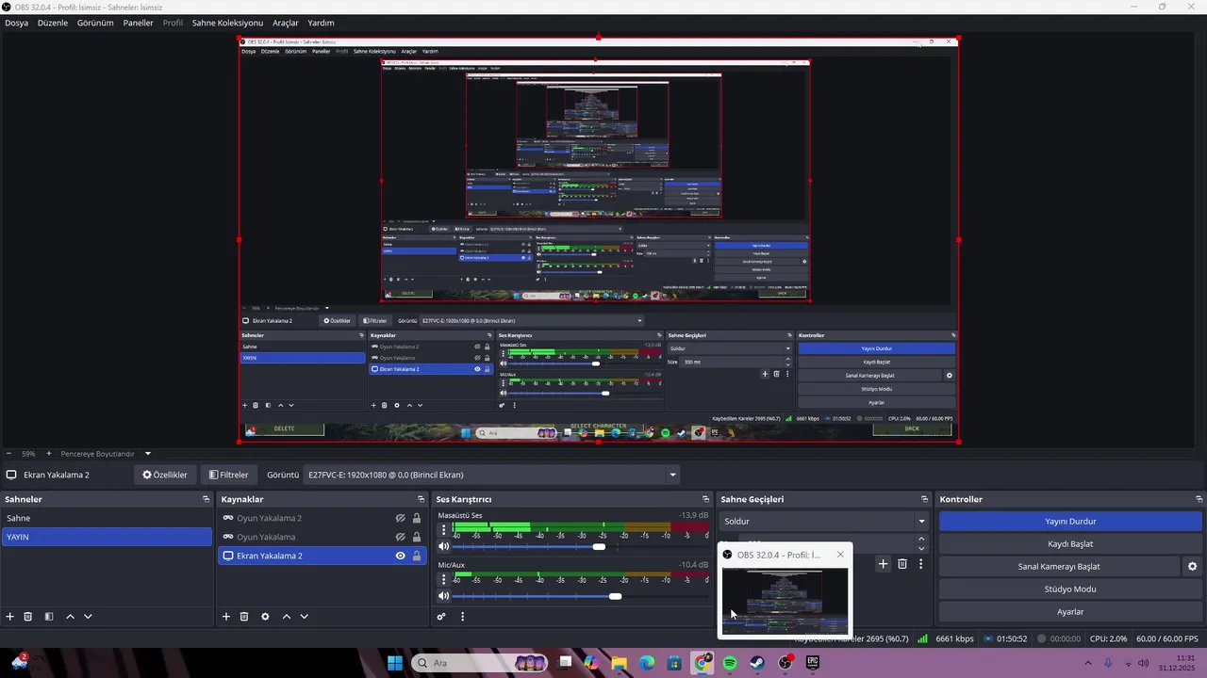Undock the Kontroller panel
This screenshot has width=1207, height=678.
point(1199,499)
